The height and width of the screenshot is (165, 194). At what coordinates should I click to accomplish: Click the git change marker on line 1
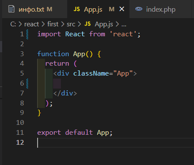coord(27,34)
